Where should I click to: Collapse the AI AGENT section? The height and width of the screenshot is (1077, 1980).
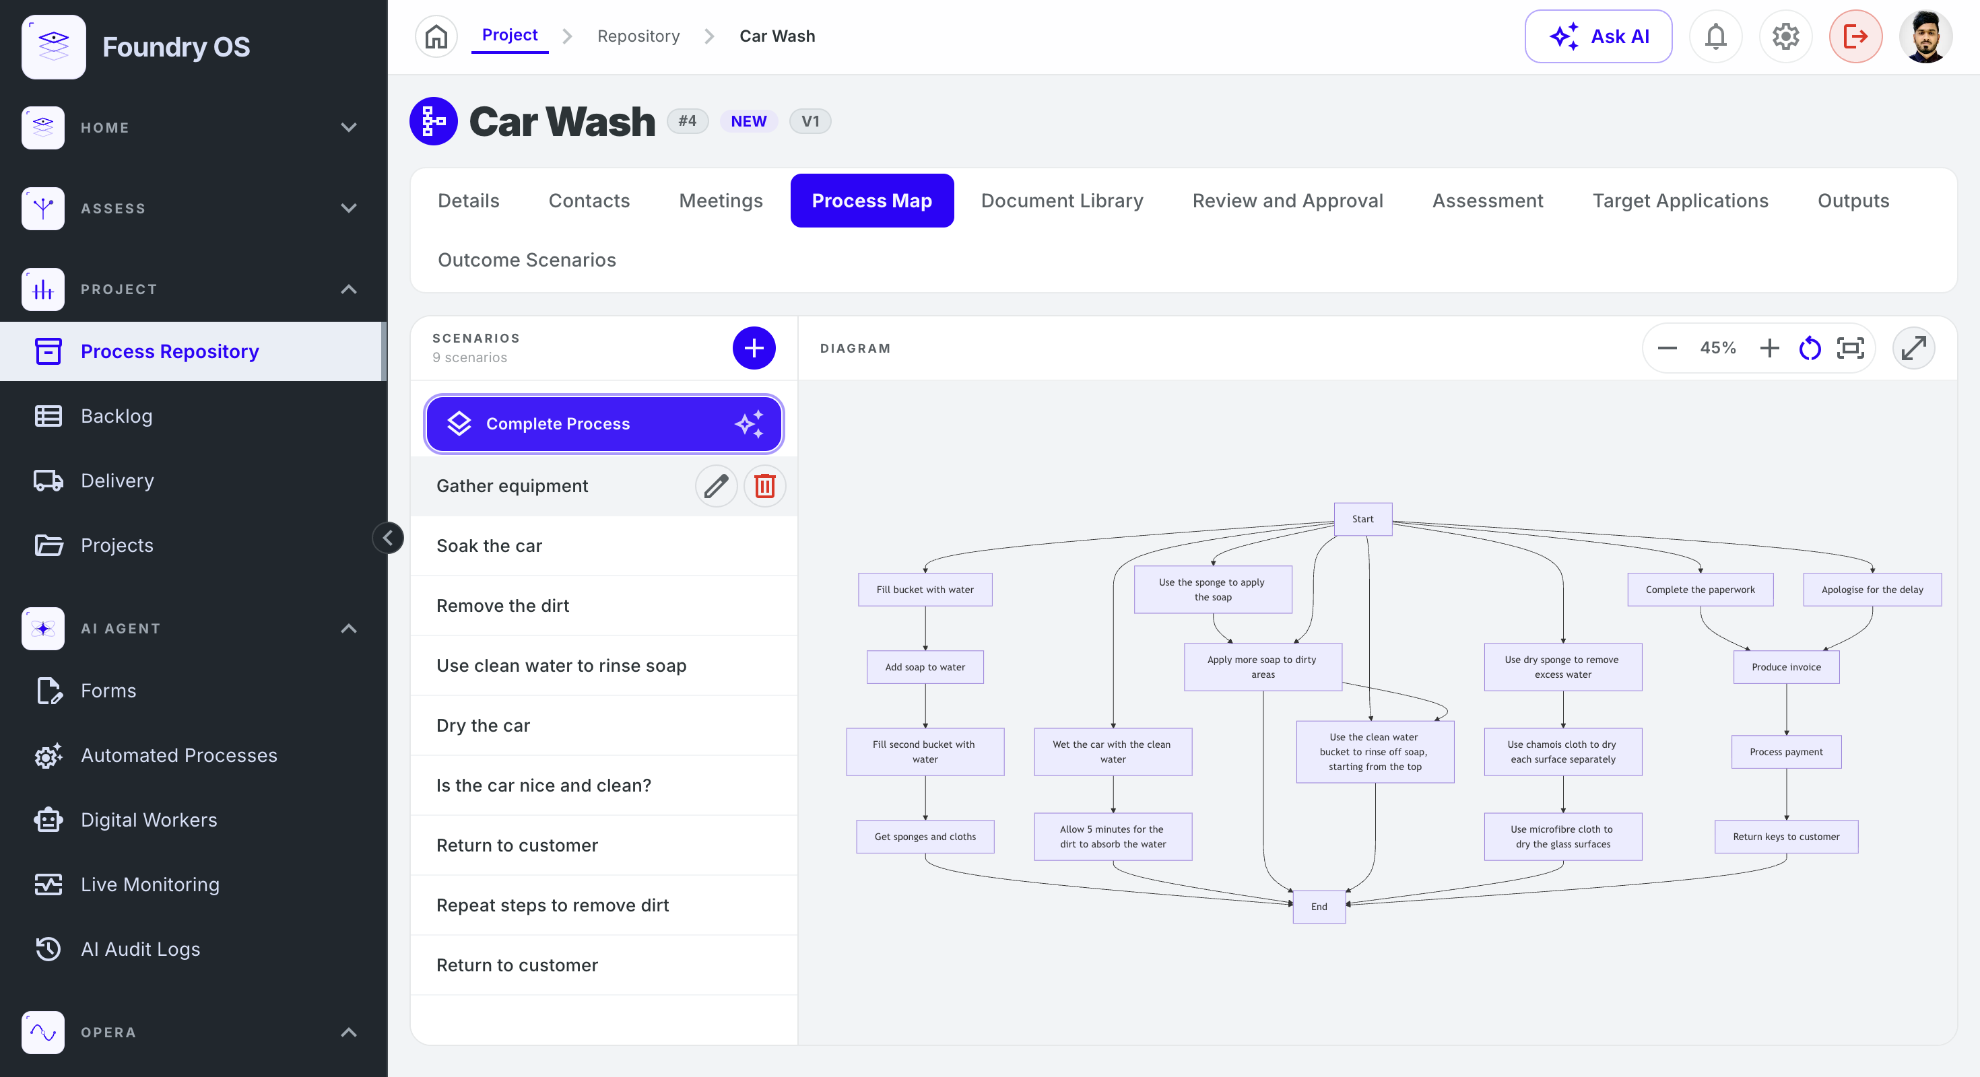coord(348,629)
